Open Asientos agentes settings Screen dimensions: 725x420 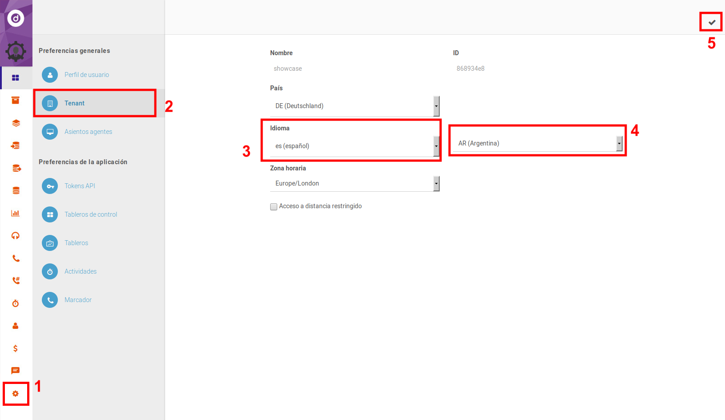pos(88,131)
